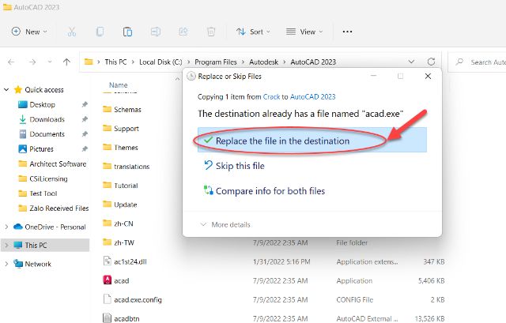Open Documents in Quick access

tap(47, 134)
